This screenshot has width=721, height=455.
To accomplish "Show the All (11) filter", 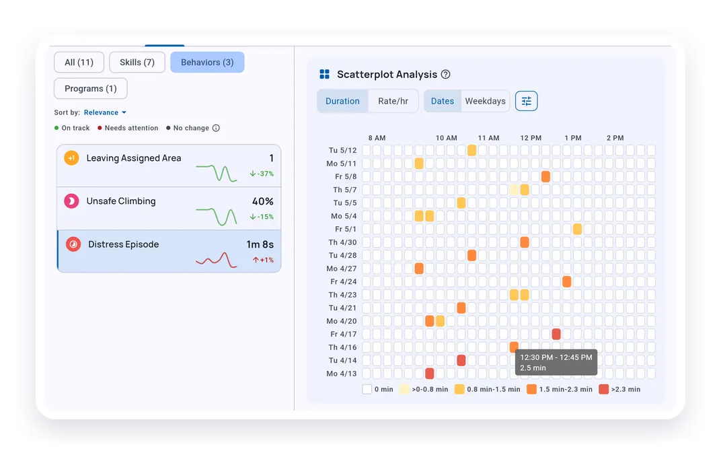I will (79, 62).
